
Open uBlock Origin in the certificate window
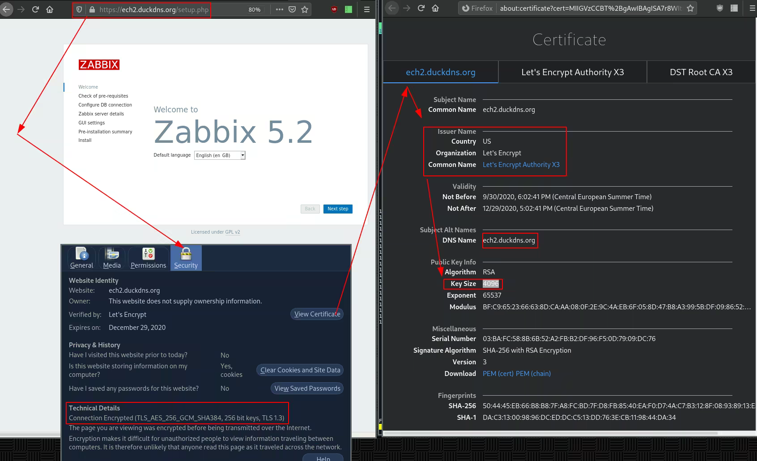click(x=720, y=8)
